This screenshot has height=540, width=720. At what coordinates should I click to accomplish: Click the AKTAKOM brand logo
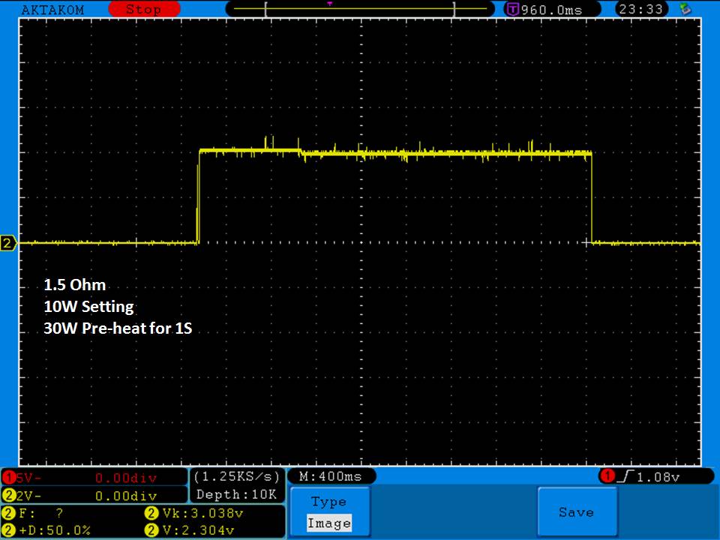52,9
